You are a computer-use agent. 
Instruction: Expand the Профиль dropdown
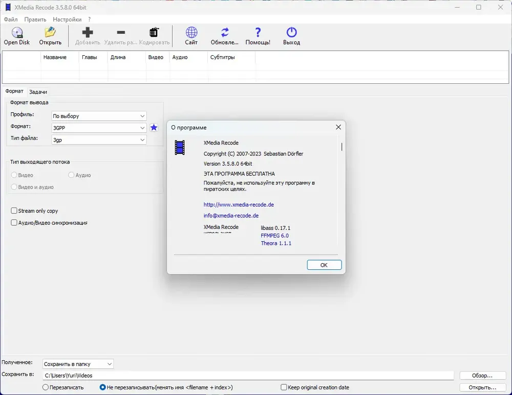99,116
